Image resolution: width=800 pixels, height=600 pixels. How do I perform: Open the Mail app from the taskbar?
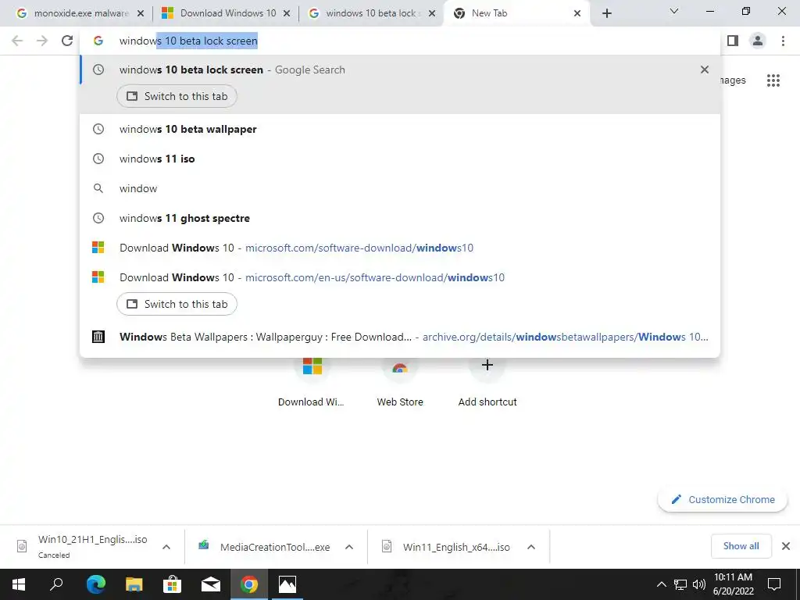210,584
